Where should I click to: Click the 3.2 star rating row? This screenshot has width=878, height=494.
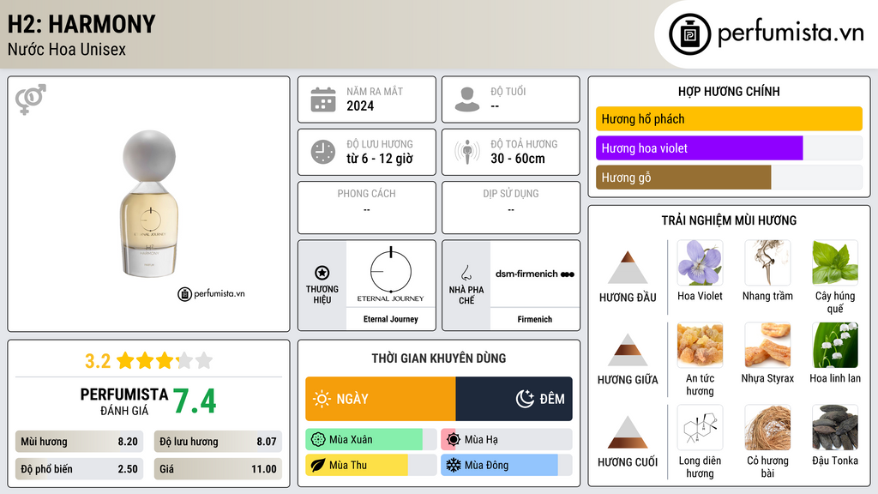[149, 361]
